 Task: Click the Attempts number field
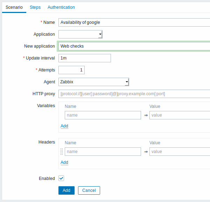pyautogui.click(x=71, y=70)
